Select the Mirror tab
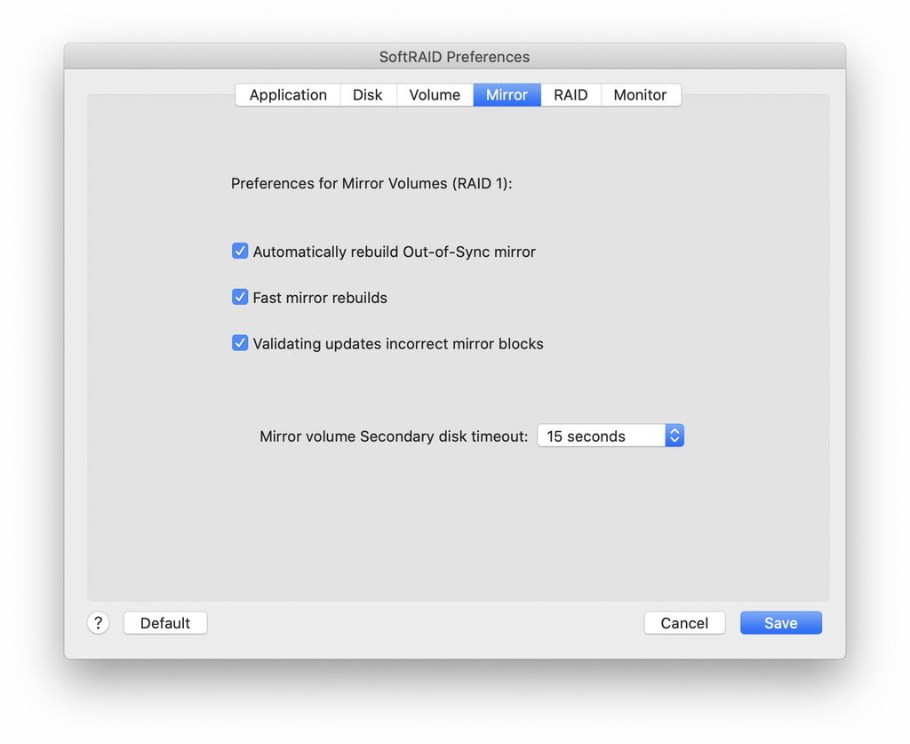Screen dimensions: 910x744 [507, 94]
